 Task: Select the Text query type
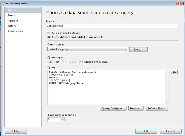pyautogui.click(x=50, y=62)
